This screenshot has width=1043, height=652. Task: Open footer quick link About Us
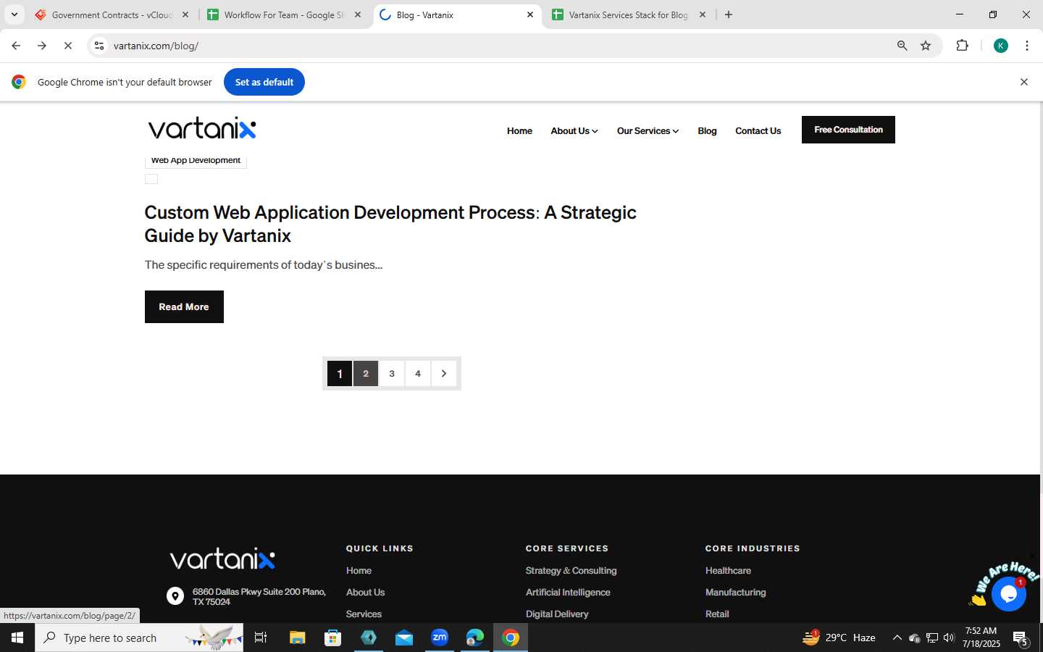pyautogui.click(x=365, y=593)
